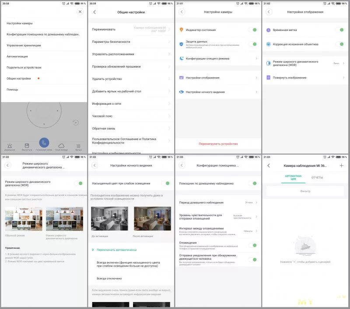Screen dimensions: 350x309
Task: Tap the hamburger menu icon in the bottom bar
Action: tap(78, 146)
